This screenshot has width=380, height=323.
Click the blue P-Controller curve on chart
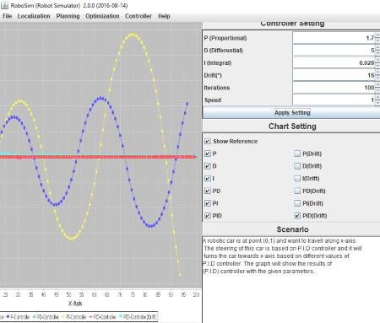tap(100, 98)
